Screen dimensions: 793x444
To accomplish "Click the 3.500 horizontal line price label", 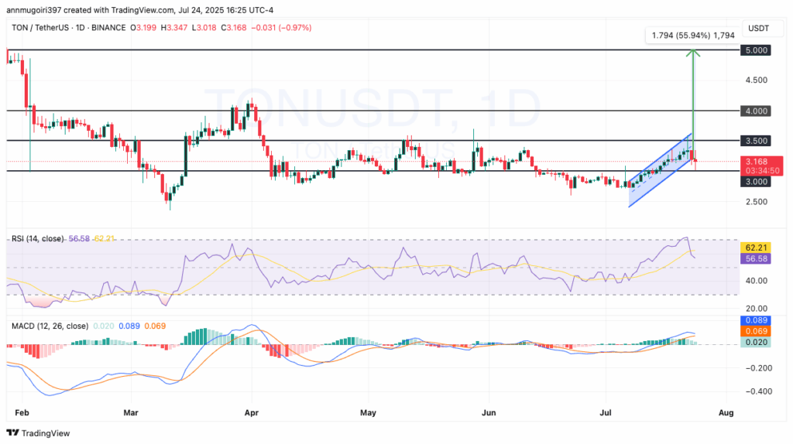I will click(x=756, y=141).
